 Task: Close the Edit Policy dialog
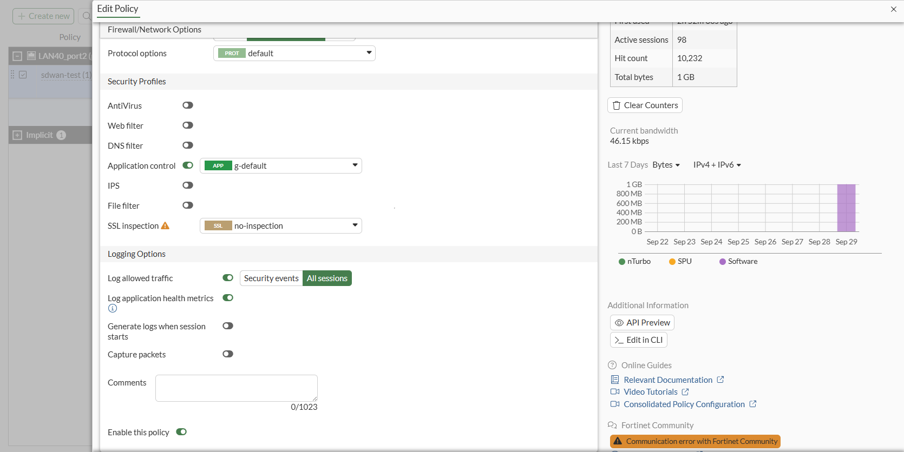(x=894, y=9)
